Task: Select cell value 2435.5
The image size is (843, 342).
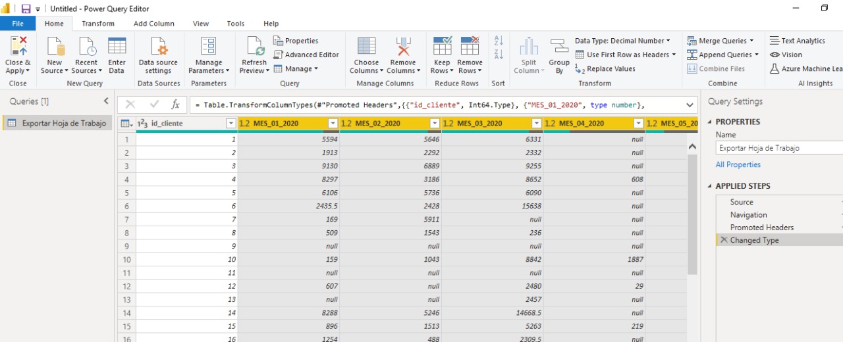Action: pyautogui.click(x=288, y=206)
